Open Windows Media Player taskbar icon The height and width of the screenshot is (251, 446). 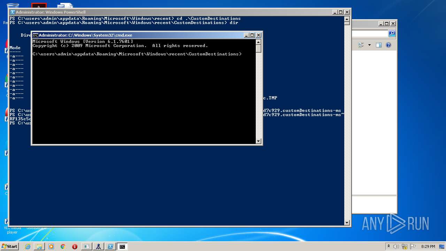(x=51, y=246)
